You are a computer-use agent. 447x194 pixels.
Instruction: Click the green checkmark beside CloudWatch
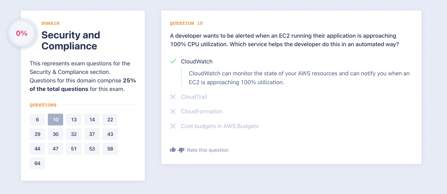click(x=173, y=61)
